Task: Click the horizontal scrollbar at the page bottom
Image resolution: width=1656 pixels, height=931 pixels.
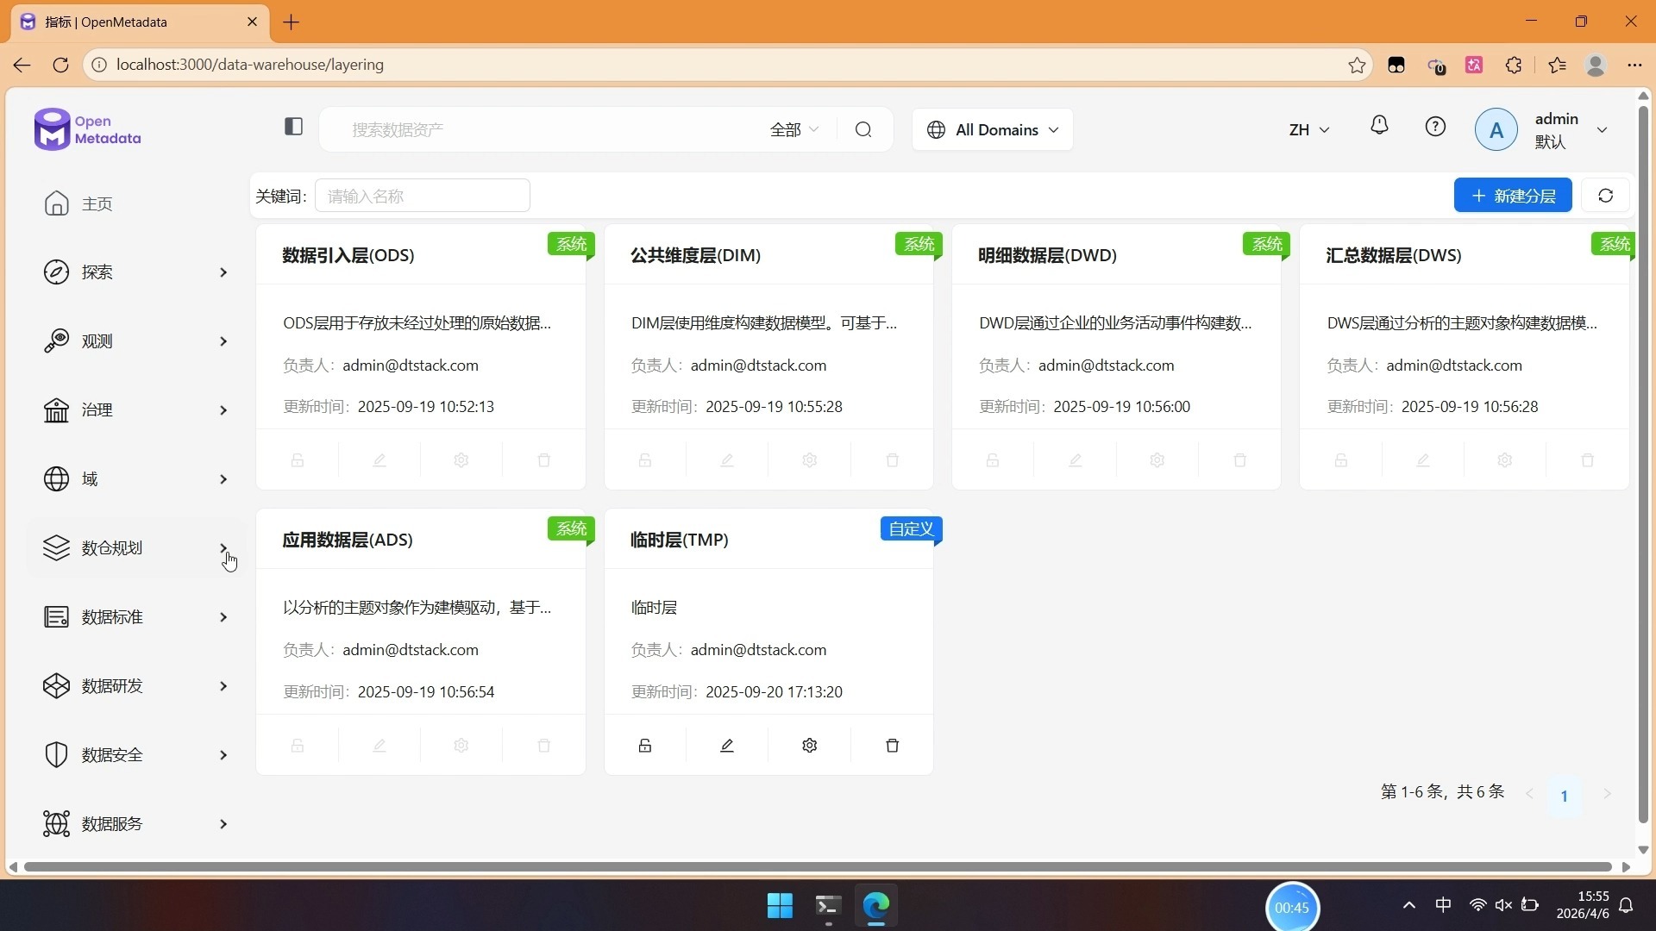Action: [x=818, y=866]
